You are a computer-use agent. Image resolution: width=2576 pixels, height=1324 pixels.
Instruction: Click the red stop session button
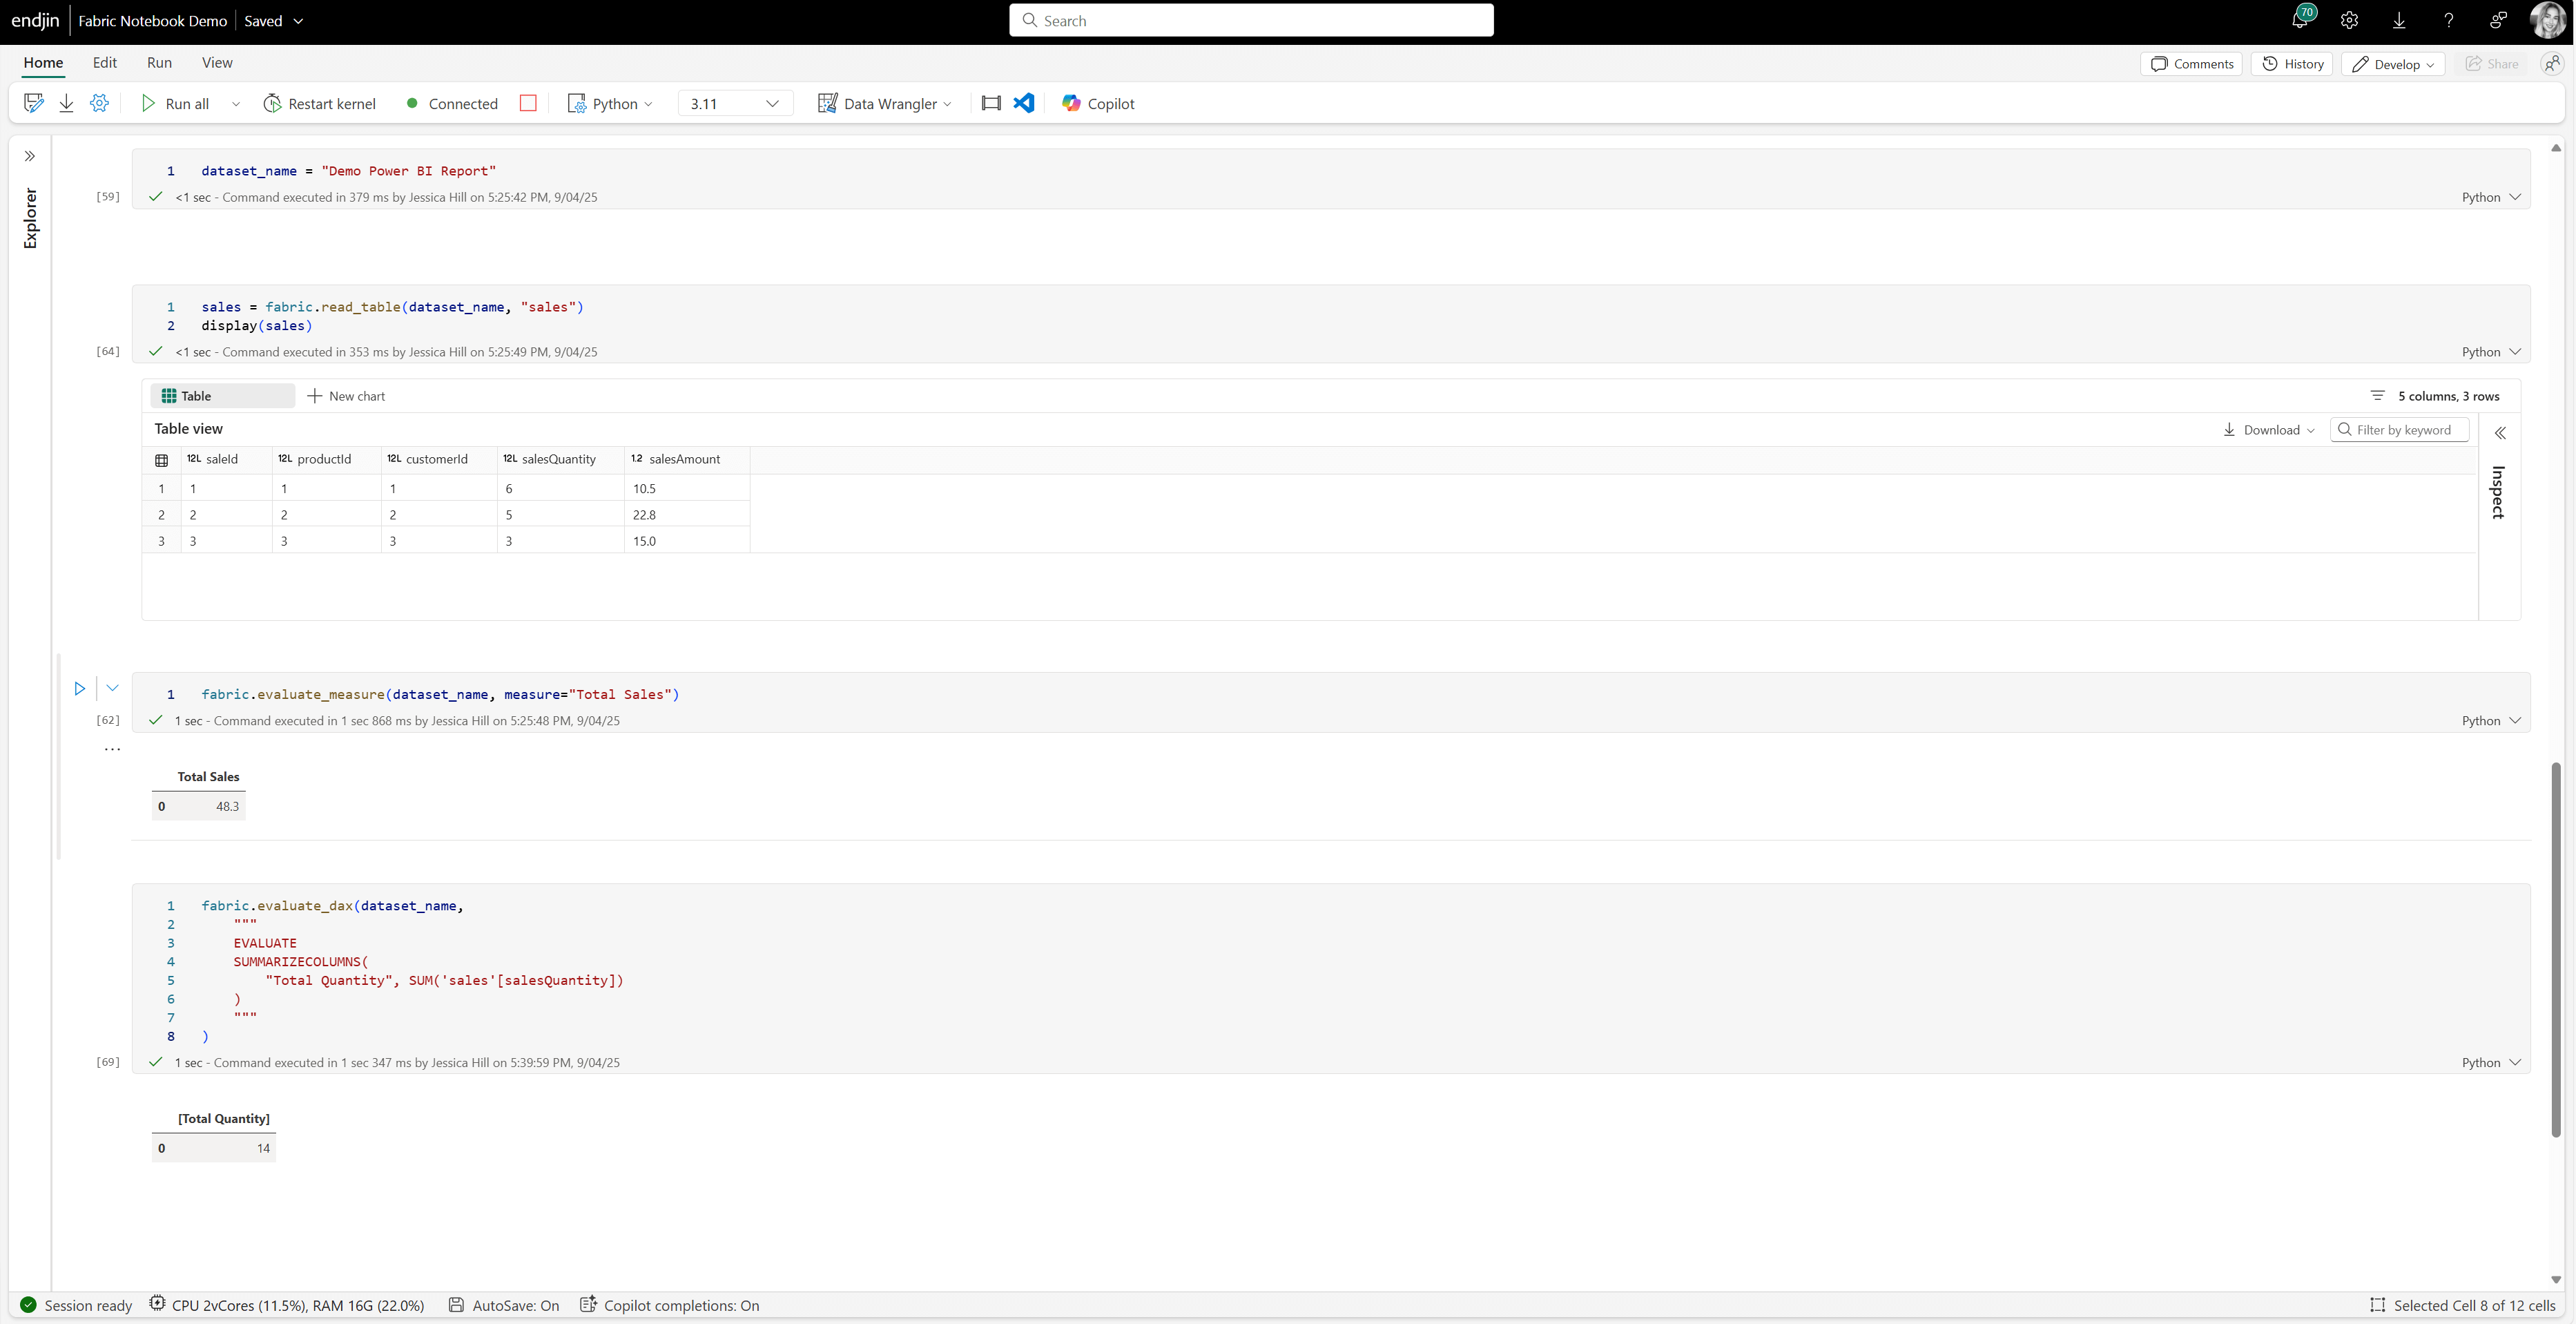[528, 103]
